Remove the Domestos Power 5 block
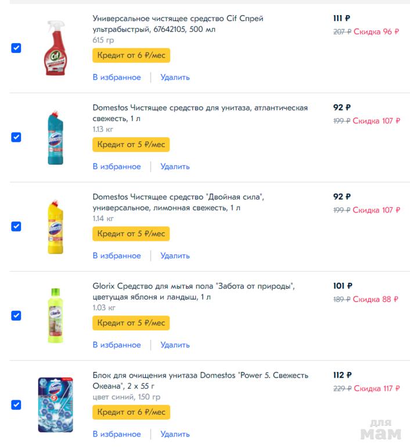 (x=175, y=434)
